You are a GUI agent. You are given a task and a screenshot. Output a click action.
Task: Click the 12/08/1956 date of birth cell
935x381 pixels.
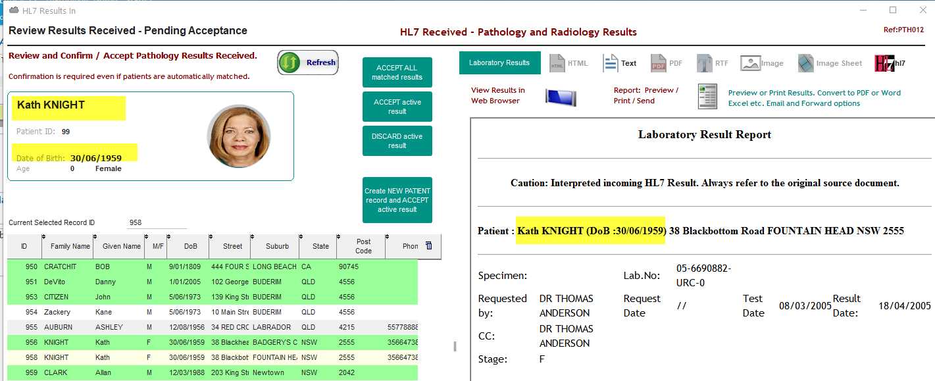coord(188,328)
